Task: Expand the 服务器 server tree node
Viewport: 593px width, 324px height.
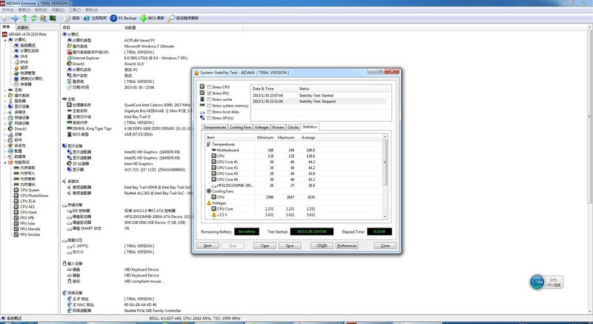Action: pyautogui.click(x=5, y=101)
